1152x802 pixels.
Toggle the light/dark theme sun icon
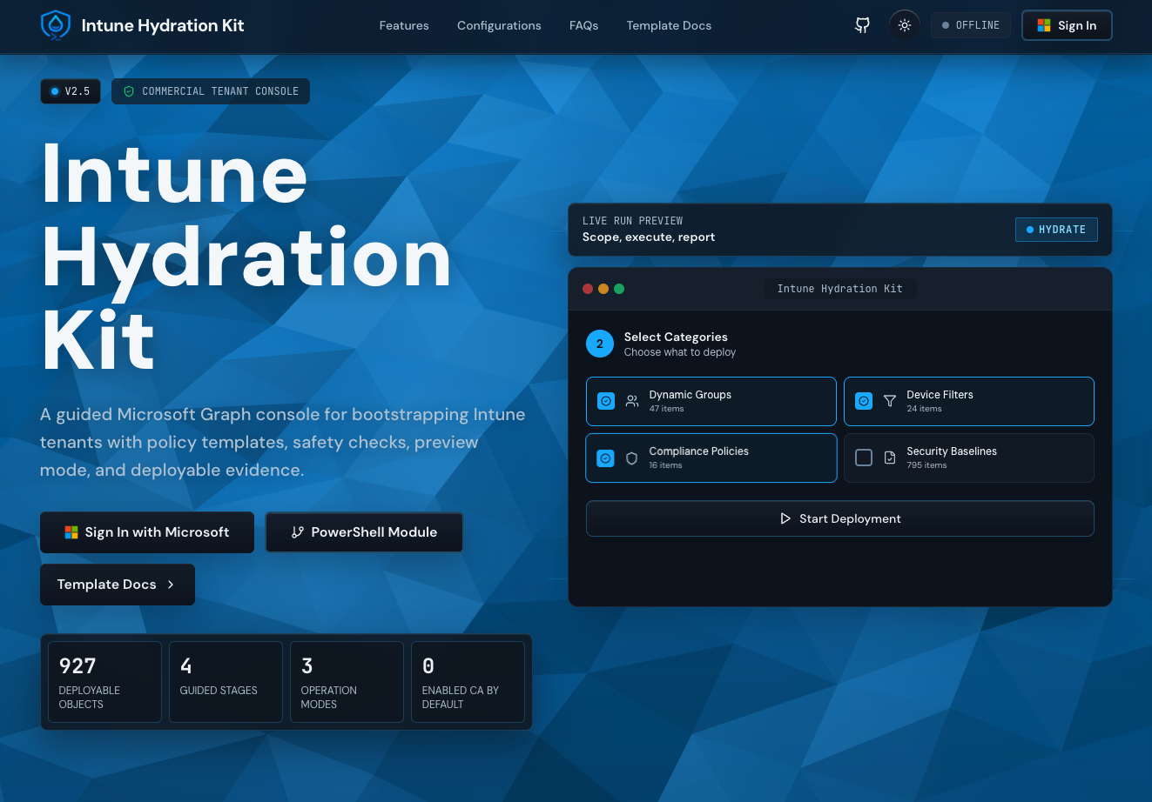pyautogui.click(x=905, y=25)
